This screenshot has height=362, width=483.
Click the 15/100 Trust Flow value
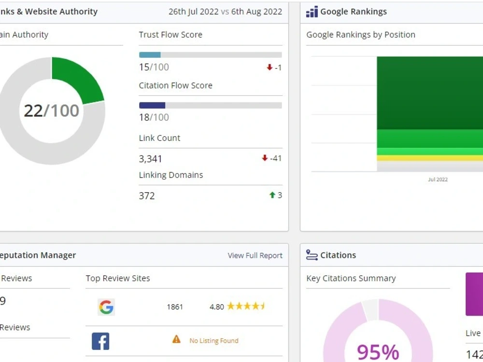point(154,67)
